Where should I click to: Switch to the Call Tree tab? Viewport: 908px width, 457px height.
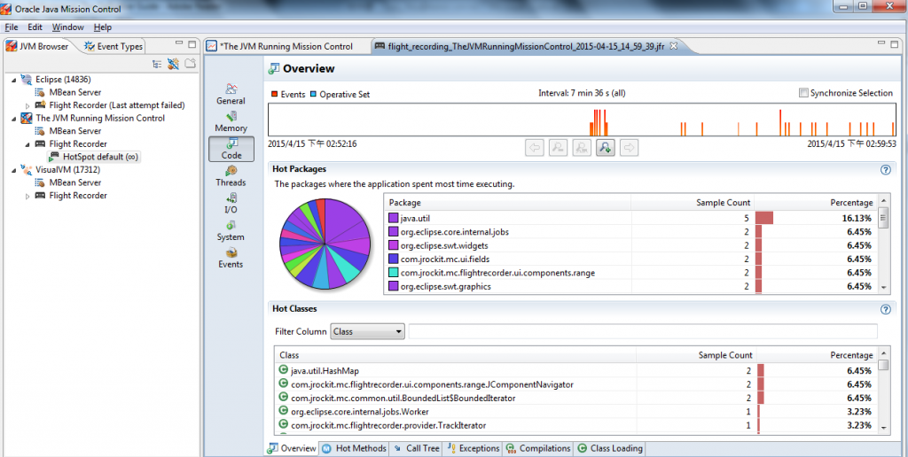point(417,448)
